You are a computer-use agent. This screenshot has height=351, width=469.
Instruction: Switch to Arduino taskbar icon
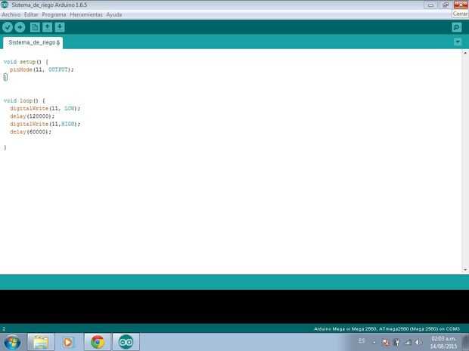click(126, 342)
